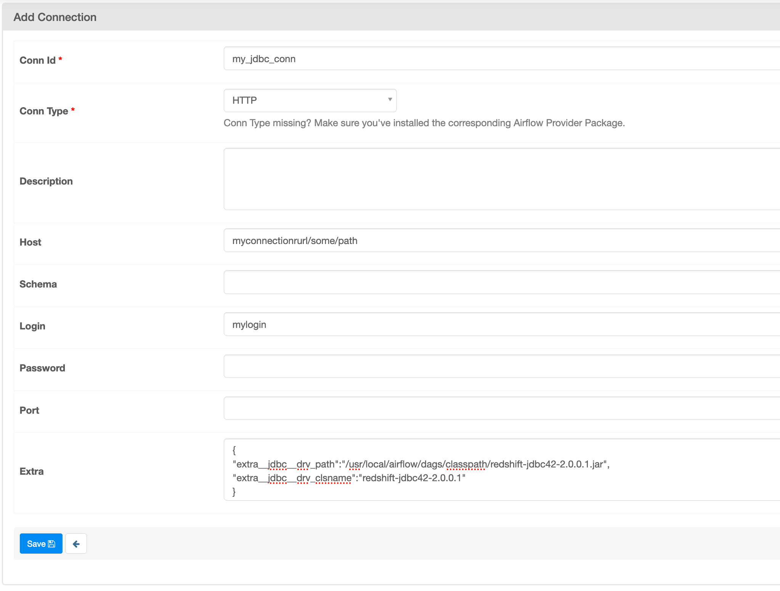Viewport: 780px width, 591px height.
Task: Click the Conn Id label
Action: [x=38, y=60]
